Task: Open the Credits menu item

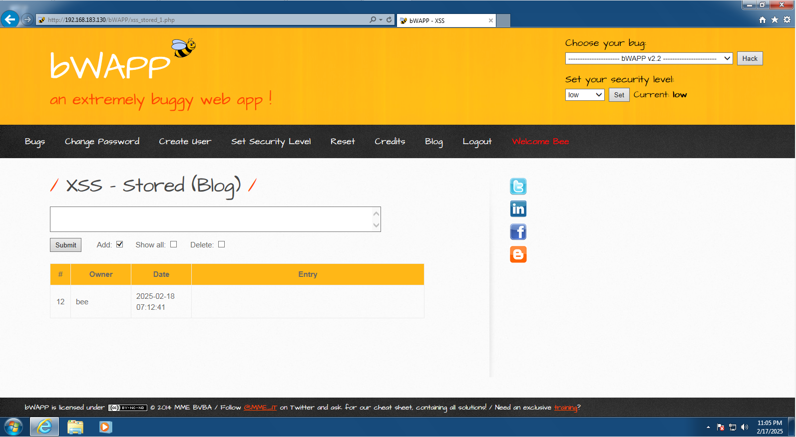Action: (x=390, y=142)
